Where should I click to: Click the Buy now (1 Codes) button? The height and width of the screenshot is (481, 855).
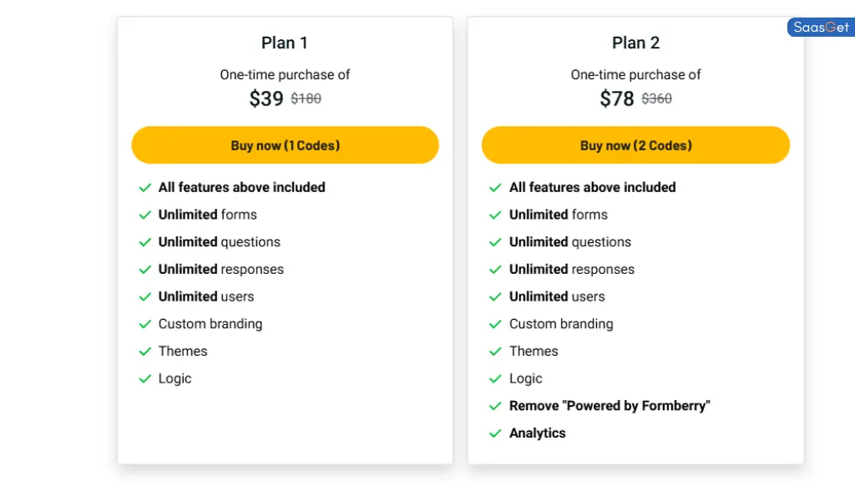pos(286,145)
